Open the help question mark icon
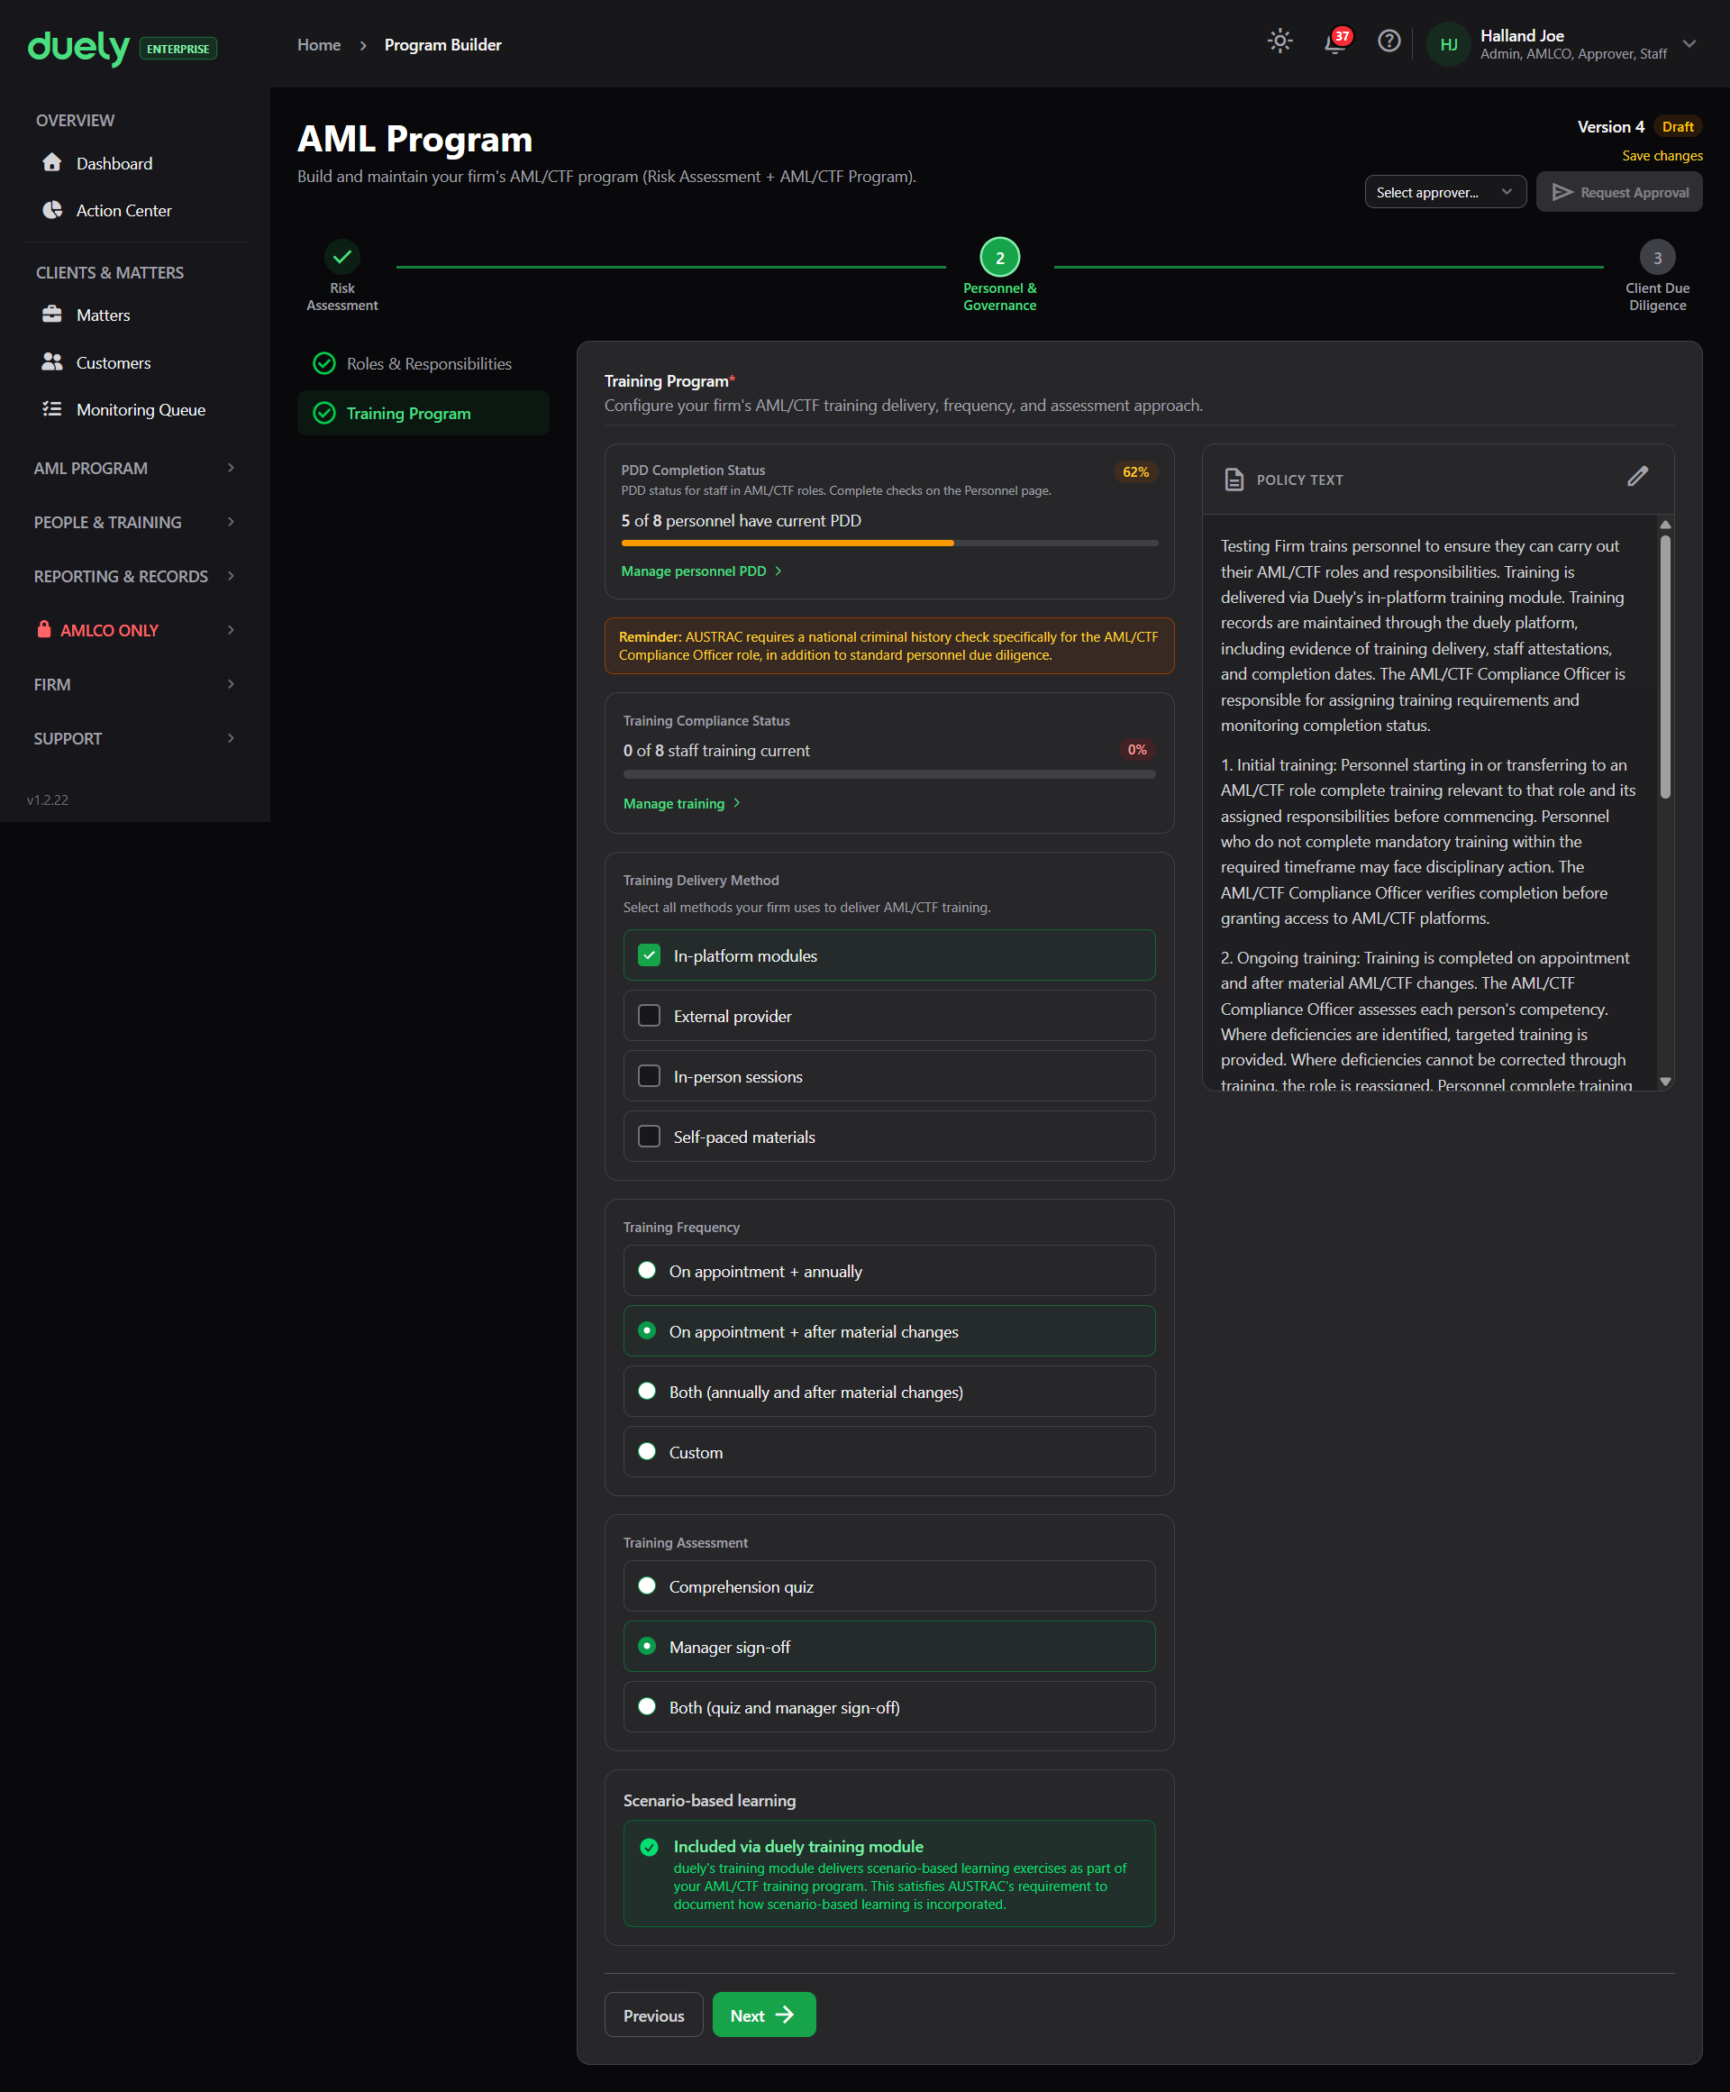 [x=1389, y=41]
